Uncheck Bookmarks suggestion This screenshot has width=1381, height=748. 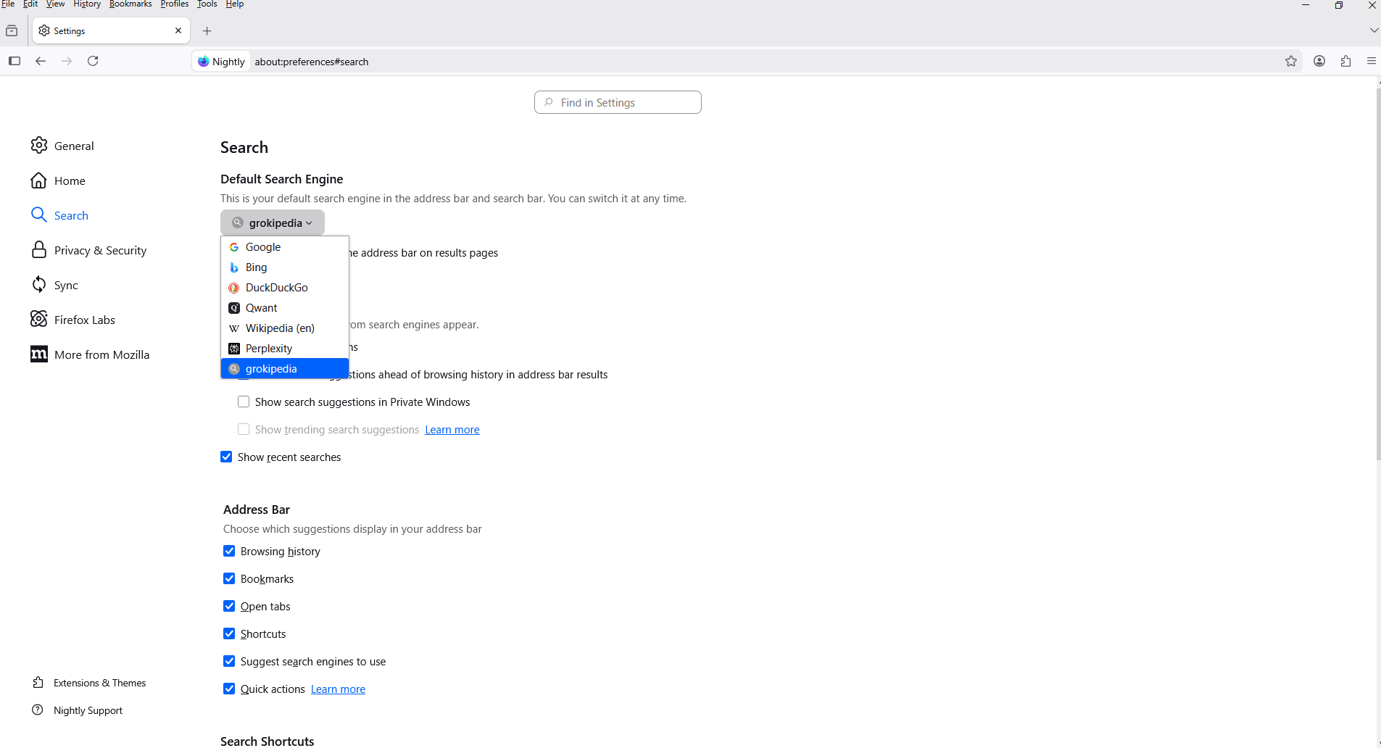[229, 578]
